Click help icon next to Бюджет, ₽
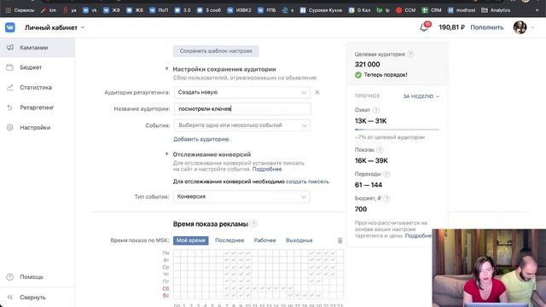This screenshot has height=307, width=546. [386, 198]
